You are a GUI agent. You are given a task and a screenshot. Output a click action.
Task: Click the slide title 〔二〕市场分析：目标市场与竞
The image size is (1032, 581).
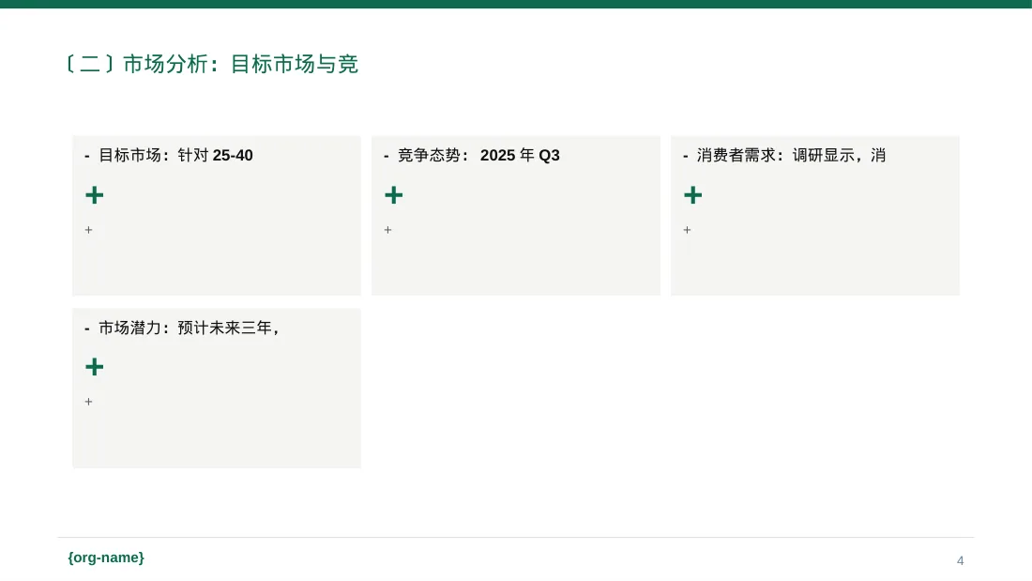tap(212, 64)
